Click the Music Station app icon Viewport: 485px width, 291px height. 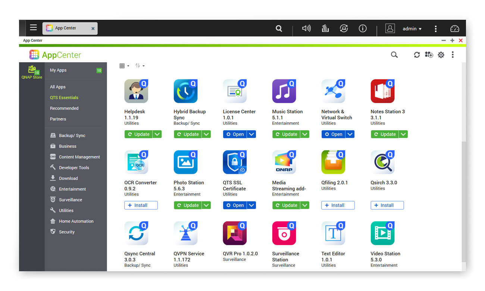click(x=284, y=91)
